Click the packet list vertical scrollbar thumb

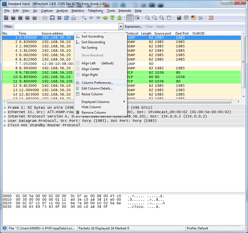(x=244, y=62)
